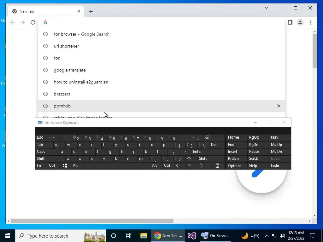Open the Chrome side panel icon
This screenshot has height=242, width=323.
click(290, 22)
